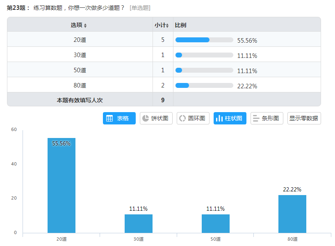This screenshot has width=335, height=246.
Task: Toggle the 柱状图 column chart
Action: click(230, 118)
